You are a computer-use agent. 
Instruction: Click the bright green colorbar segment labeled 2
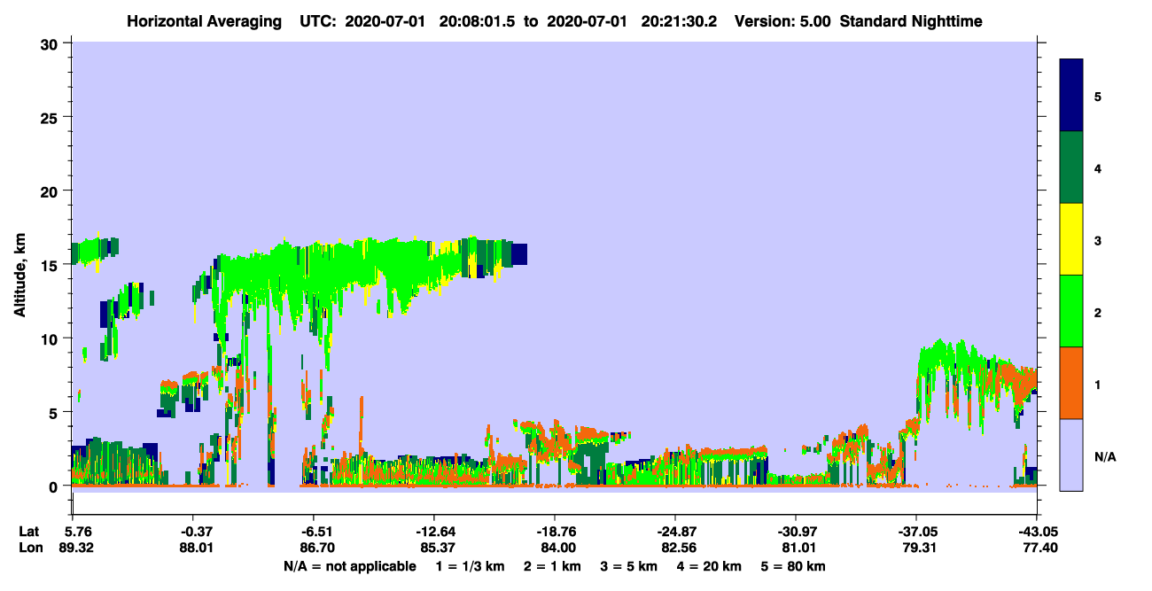tap(1071, 311)
